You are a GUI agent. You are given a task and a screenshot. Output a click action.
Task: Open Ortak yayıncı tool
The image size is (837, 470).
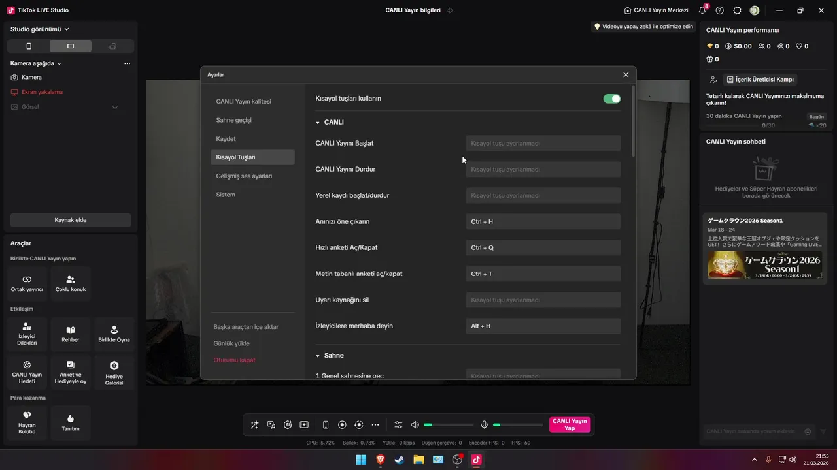click(x=27, y=283)
